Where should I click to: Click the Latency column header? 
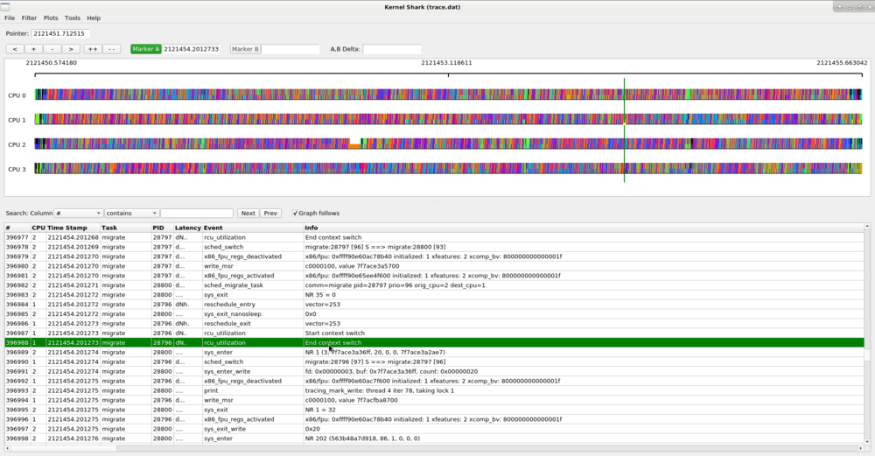[187, 228]
